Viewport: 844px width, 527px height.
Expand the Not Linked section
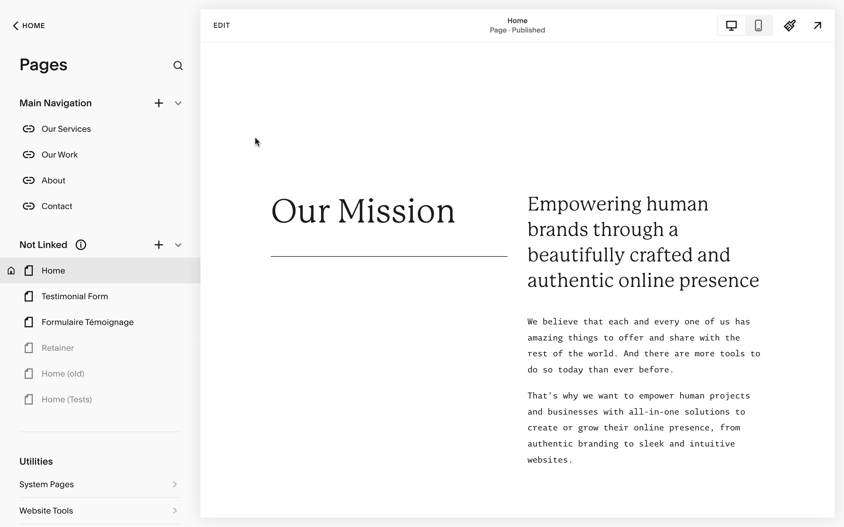pyautogui.click(x=178, y=245)
